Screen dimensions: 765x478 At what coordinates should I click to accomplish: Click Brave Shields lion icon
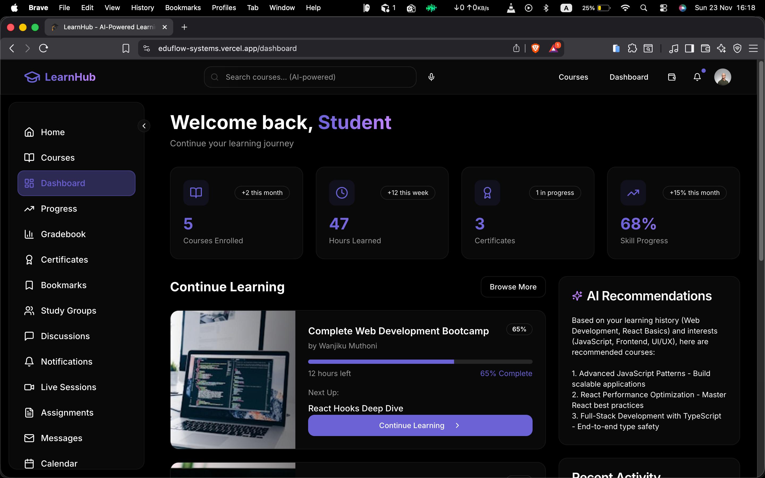[535, 48]
